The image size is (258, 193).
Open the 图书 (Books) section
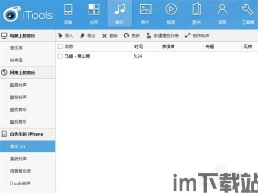196,14
